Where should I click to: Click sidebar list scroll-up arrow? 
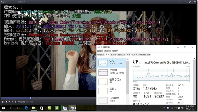[x=127, y=60]
